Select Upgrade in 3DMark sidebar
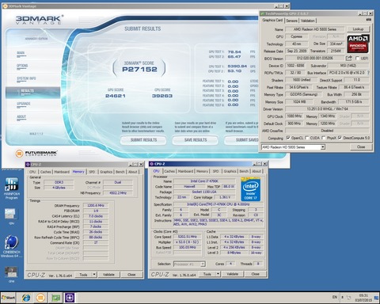Screen dimensions: 380x304 point(24,104)
